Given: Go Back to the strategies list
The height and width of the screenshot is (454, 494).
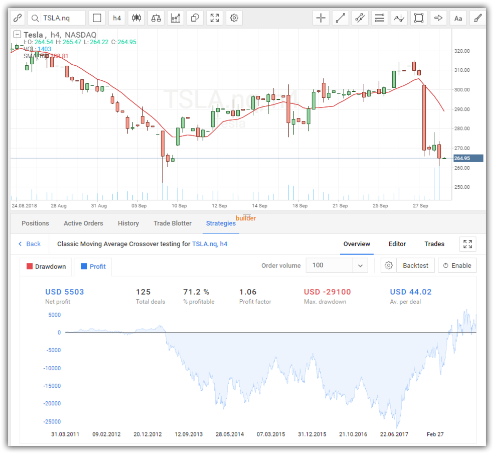Looking at the screenshot, I should click(30, 244).
